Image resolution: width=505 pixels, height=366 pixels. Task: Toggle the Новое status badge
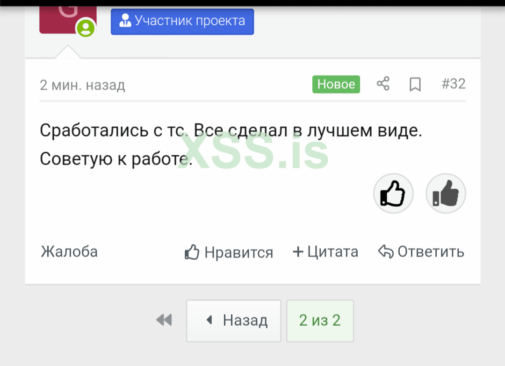click(336, 84)
